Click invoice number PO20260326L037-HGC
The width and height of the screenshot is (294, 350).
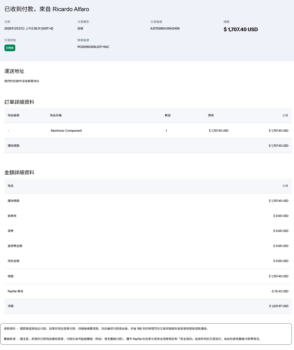93,47
